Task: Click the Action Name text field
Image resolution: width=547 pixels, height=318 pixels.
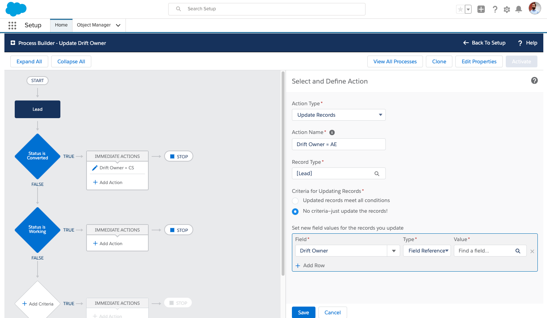Action: pyautogui.click(x=339, y=144)
